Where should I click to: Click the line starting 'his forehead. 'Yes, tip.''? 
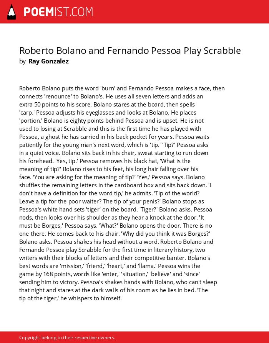(105, 161)
